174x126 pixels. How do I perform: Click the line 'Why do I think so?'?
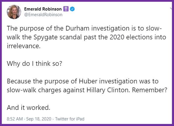[x=34, y=63]
